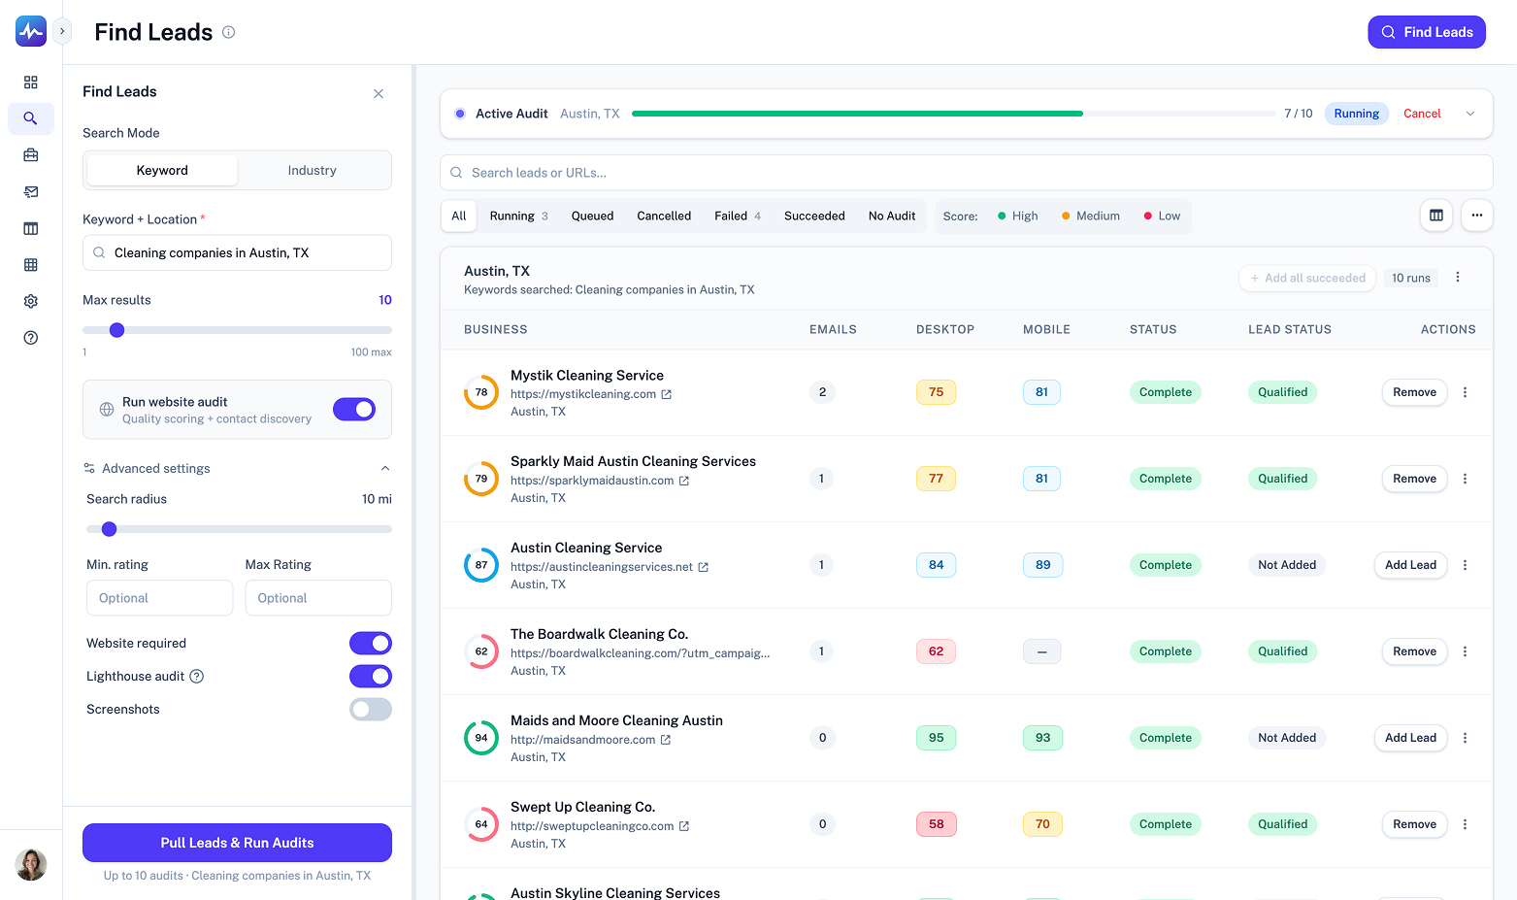Open Mystik Cleaning Service row kebab menu
Viewport: 1517px width, 900px height.
[x=1466, y=392]
